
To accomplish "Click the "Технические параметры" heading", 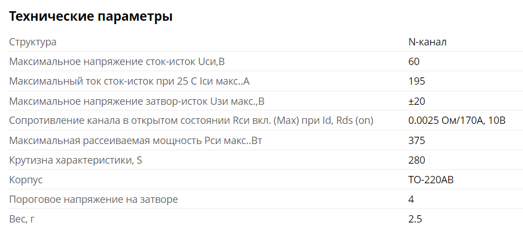I will click(x=91, y=17).
